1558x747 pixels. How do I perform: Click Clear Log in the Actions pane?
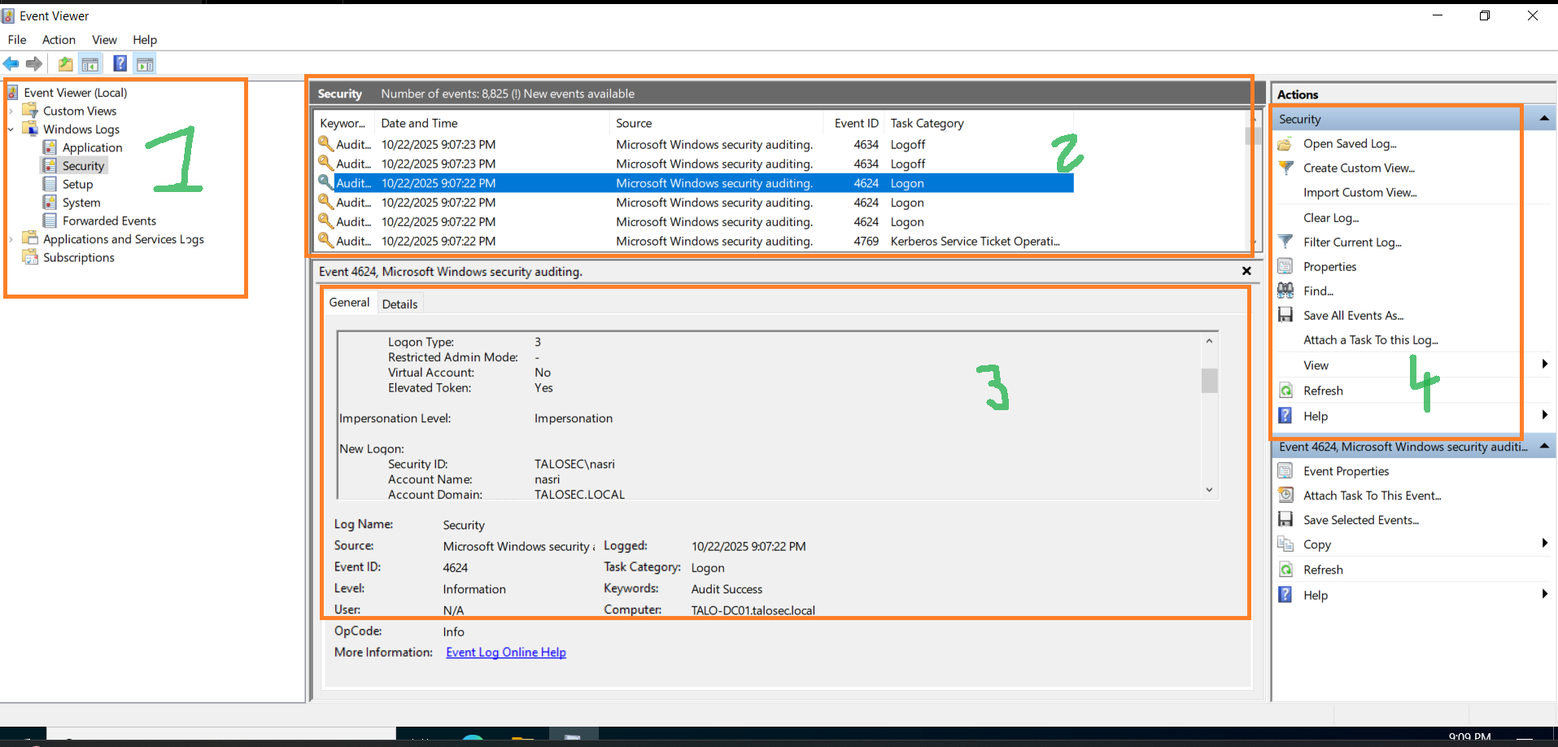[x=1330, y=217]
